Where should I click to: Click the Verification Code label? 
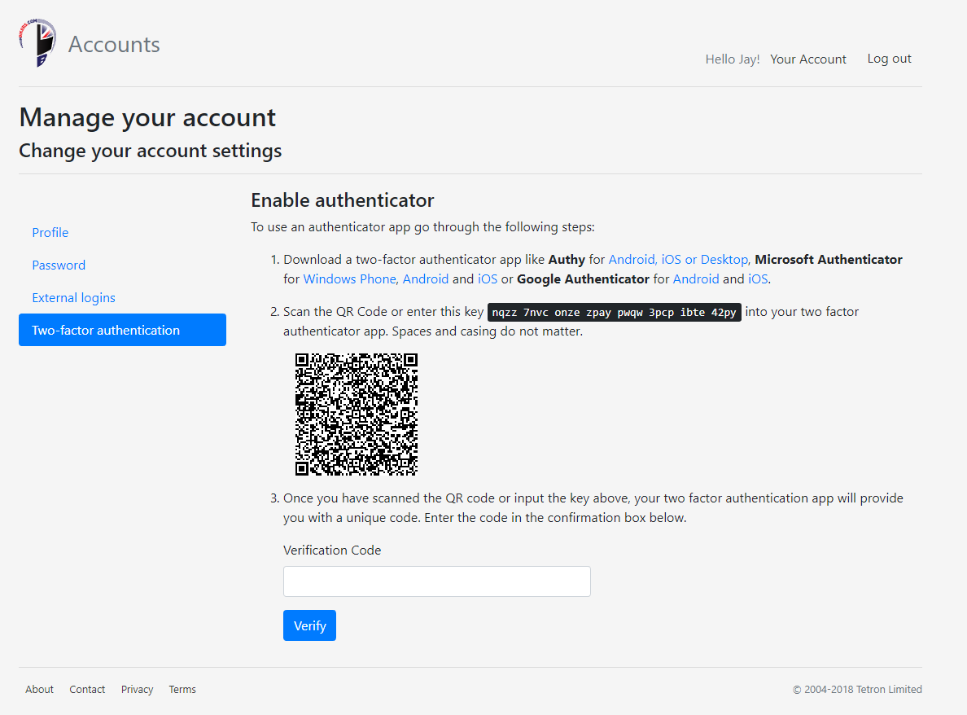click(332, 551)
